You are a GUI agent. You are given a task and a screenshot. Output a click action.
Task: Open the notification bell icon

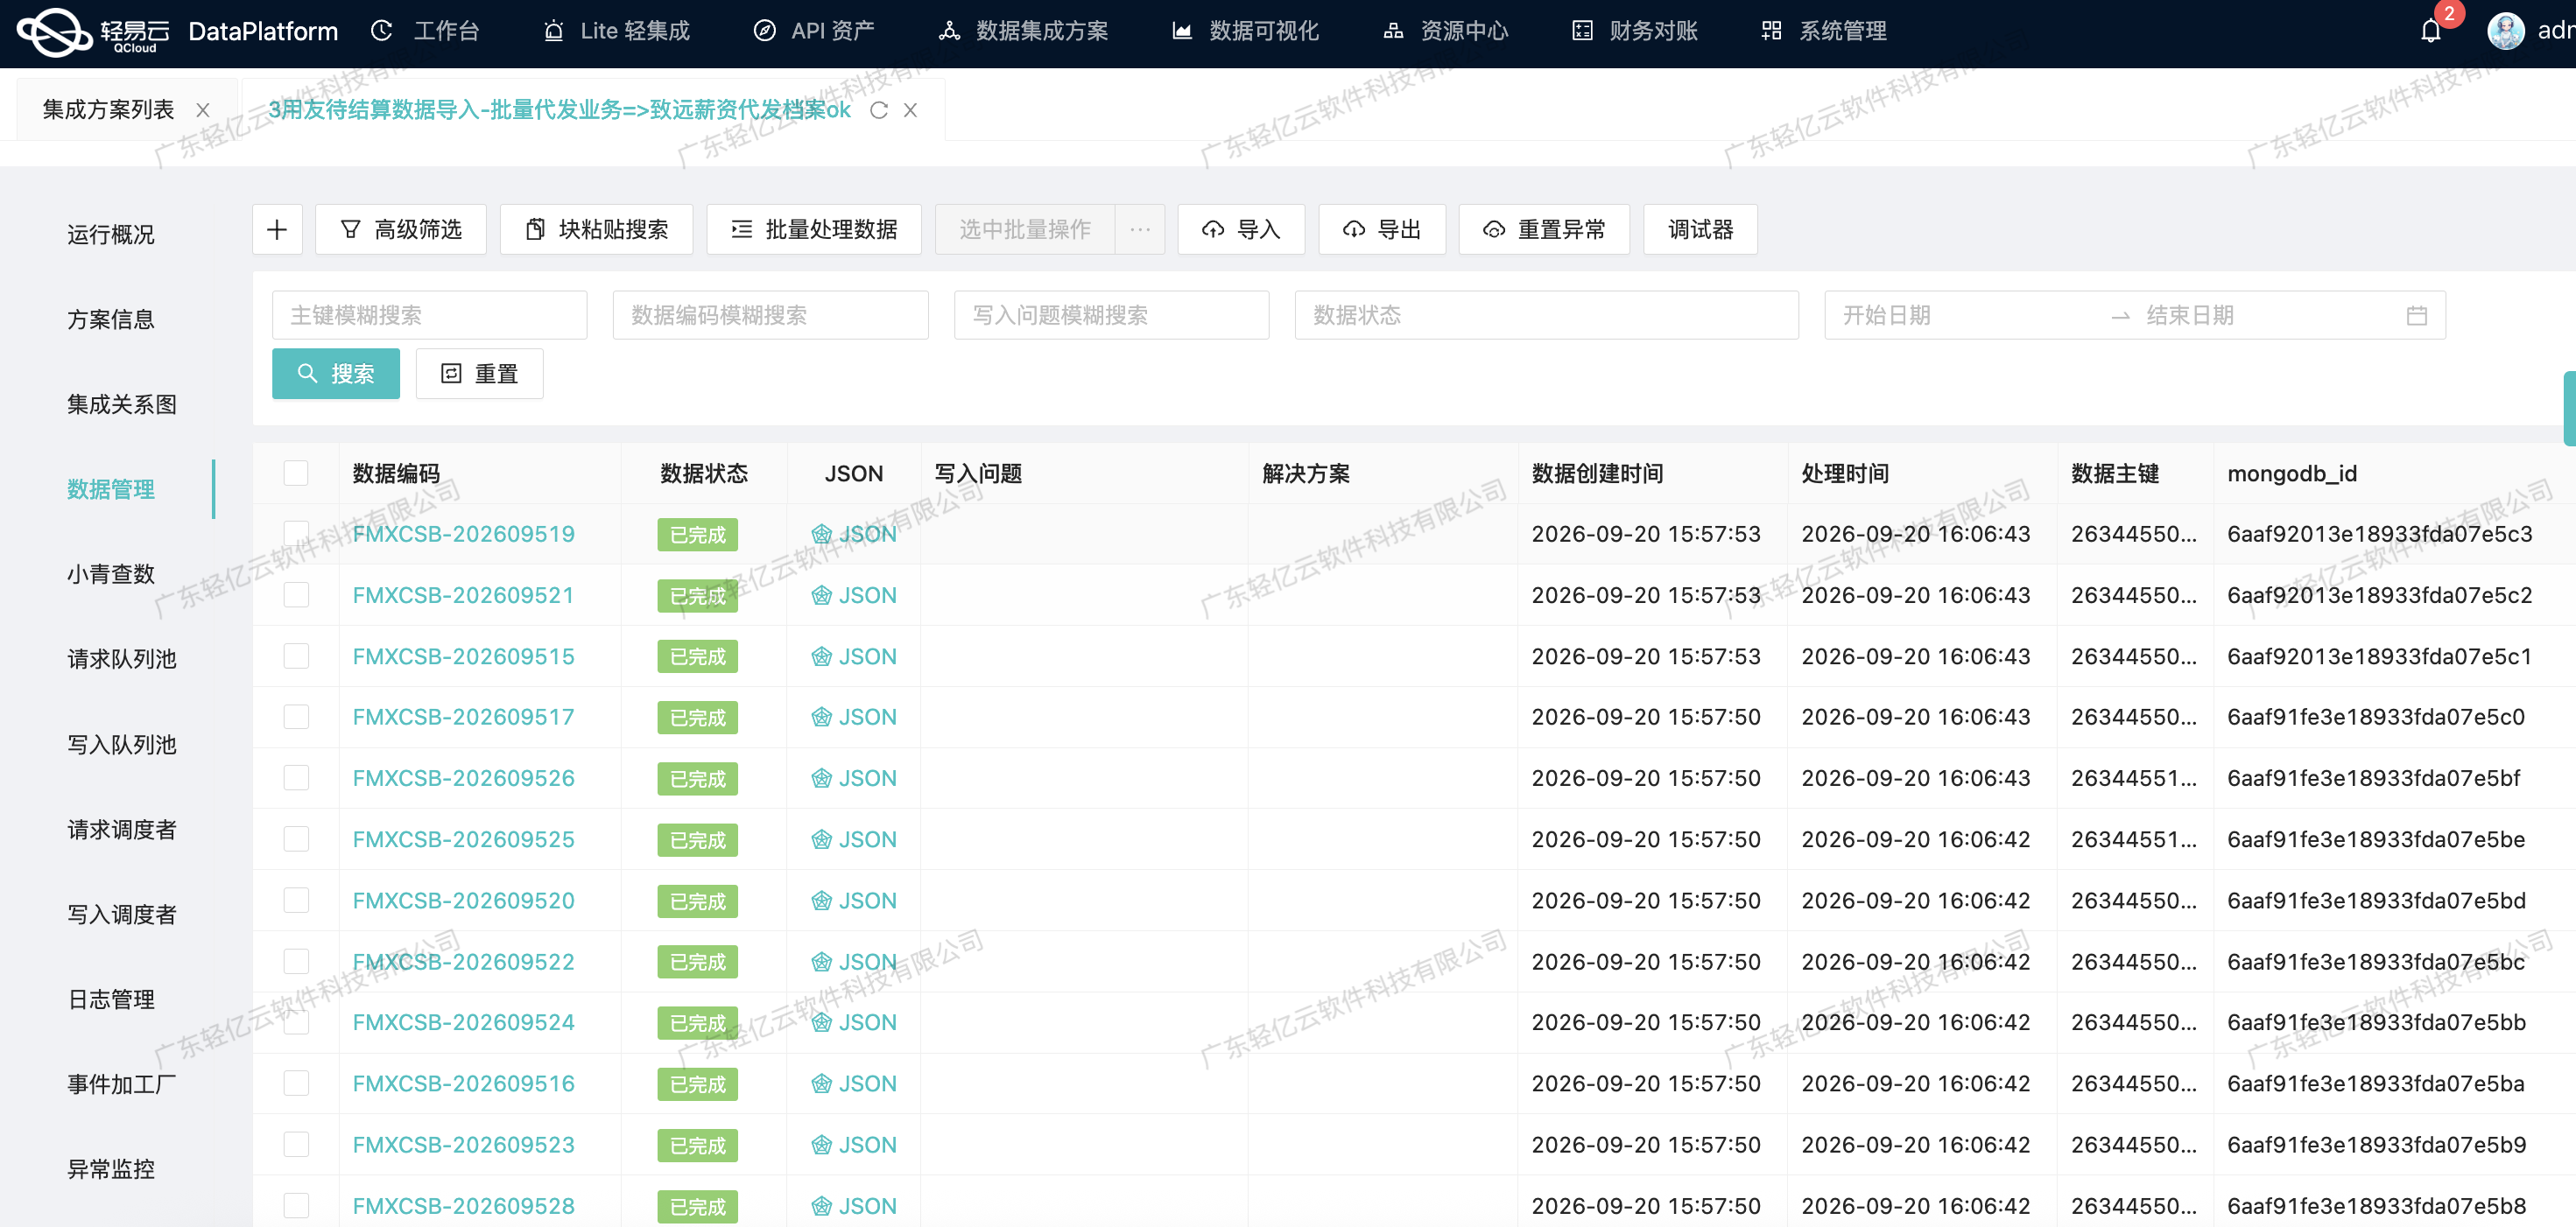click(x=2430, y=32)
